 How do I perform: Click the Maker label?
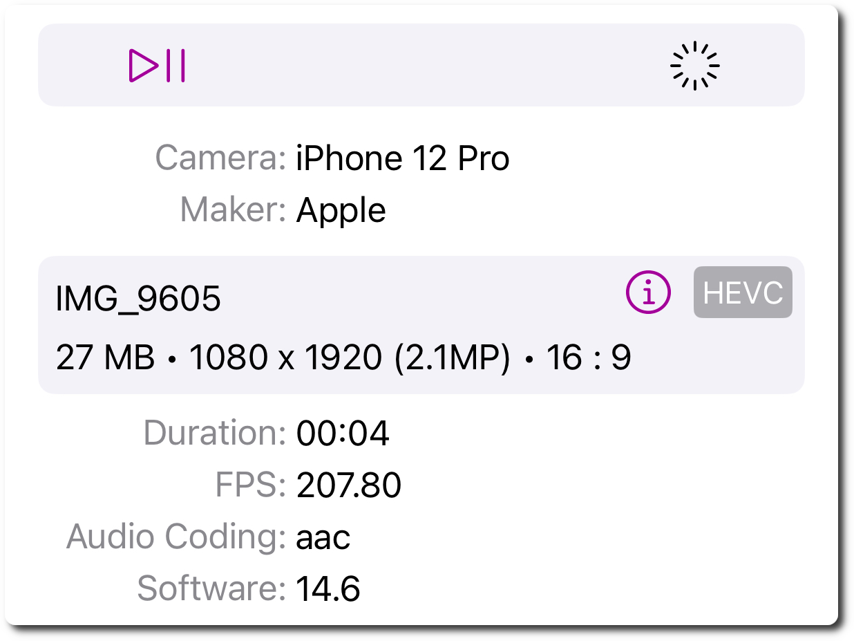click(x=233, y=210)
